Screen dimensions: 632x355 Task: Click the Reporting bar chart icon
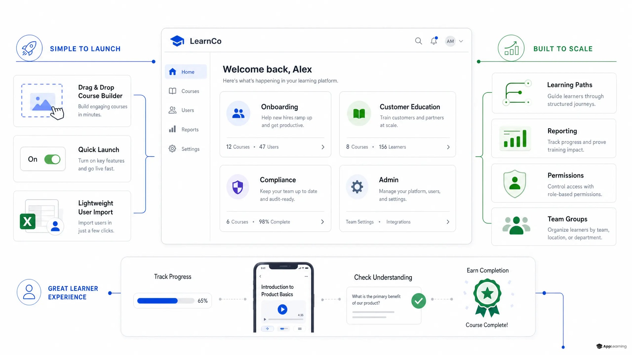pyautogui.click(x=515, y=138)
